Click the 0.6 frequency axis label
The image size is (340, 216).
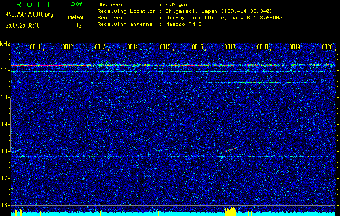click(4, 205)
